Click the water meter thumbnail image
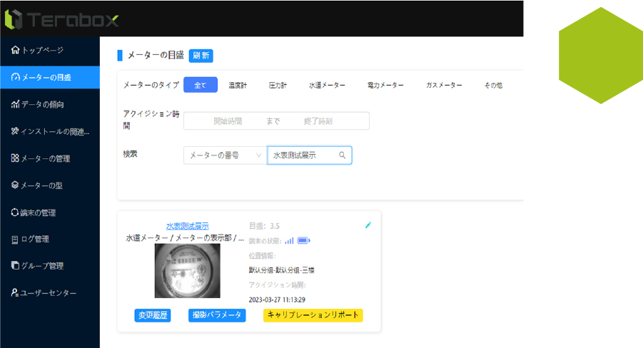The width and height of the screenshot is (643, 348). 182,271
